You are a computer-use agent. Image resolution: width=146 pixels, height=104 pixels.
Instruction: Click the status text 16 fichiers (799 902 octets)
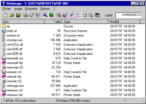73,101
